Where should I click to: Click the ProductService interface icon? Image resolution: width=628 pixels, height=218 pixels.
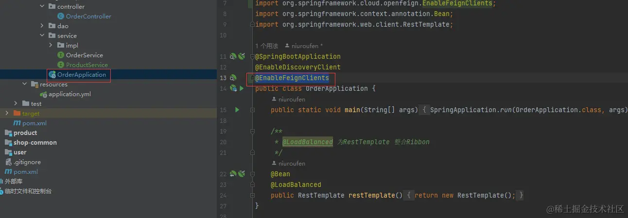click(x=61, y=65)
